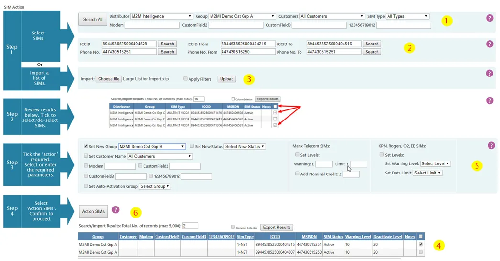Toggle the Set New Status checkbox
This screenshot has width=500, height=261.
point(192,146)
